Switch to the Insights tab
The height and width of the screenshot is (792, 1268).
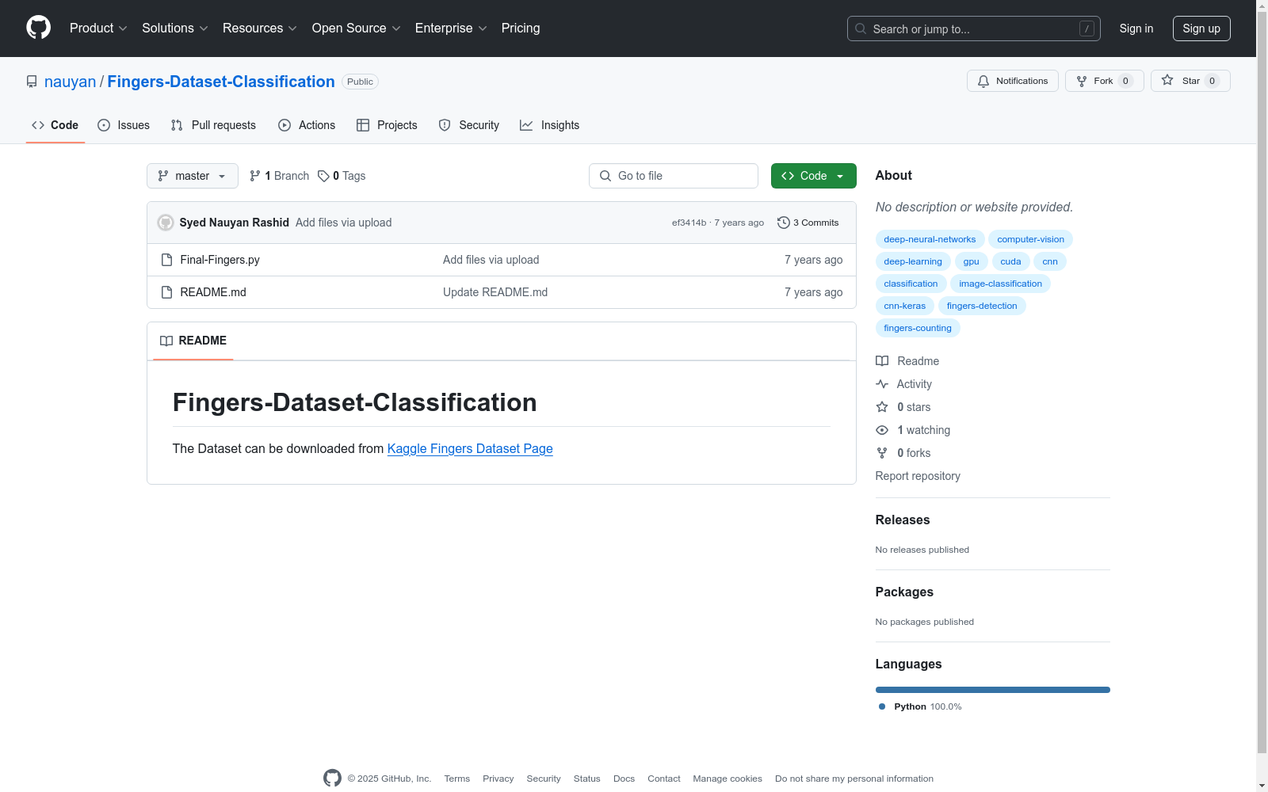[x=550, y=125]
